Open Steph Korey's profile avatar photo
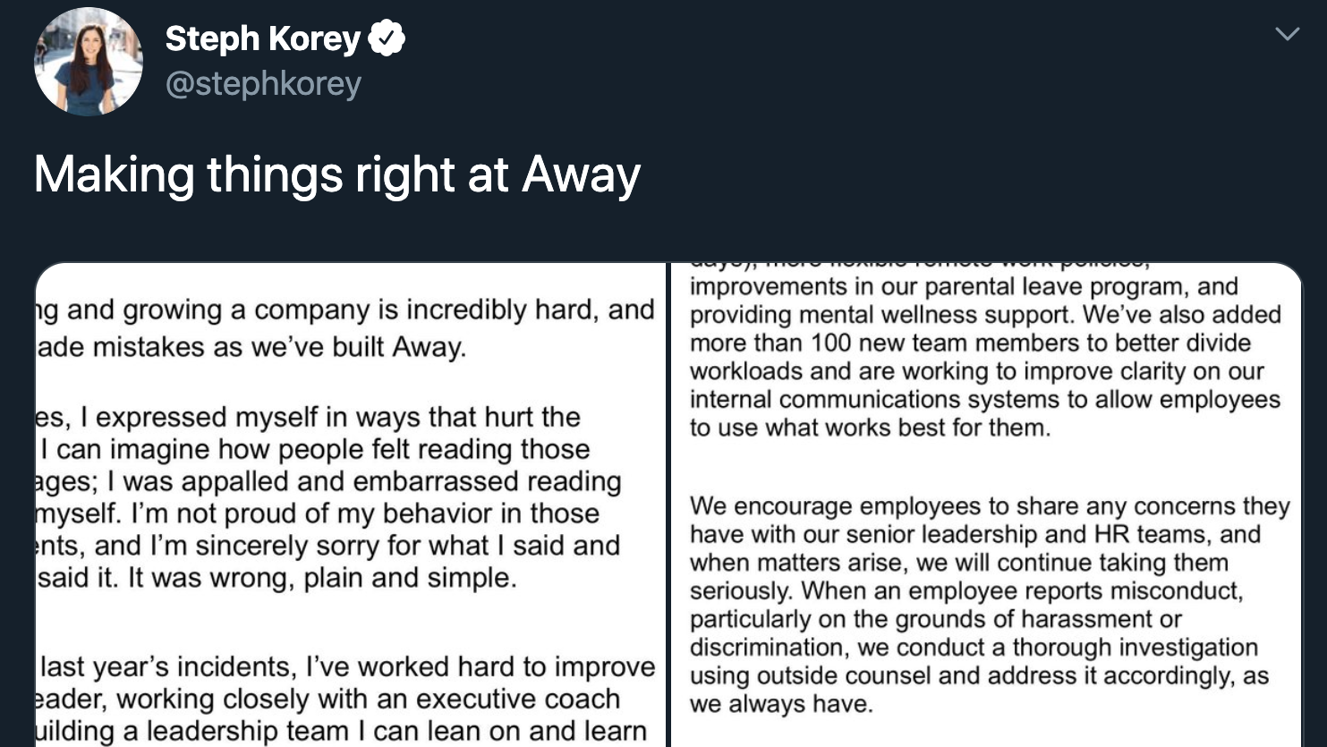1327x747 pixels. coord(88,61)
